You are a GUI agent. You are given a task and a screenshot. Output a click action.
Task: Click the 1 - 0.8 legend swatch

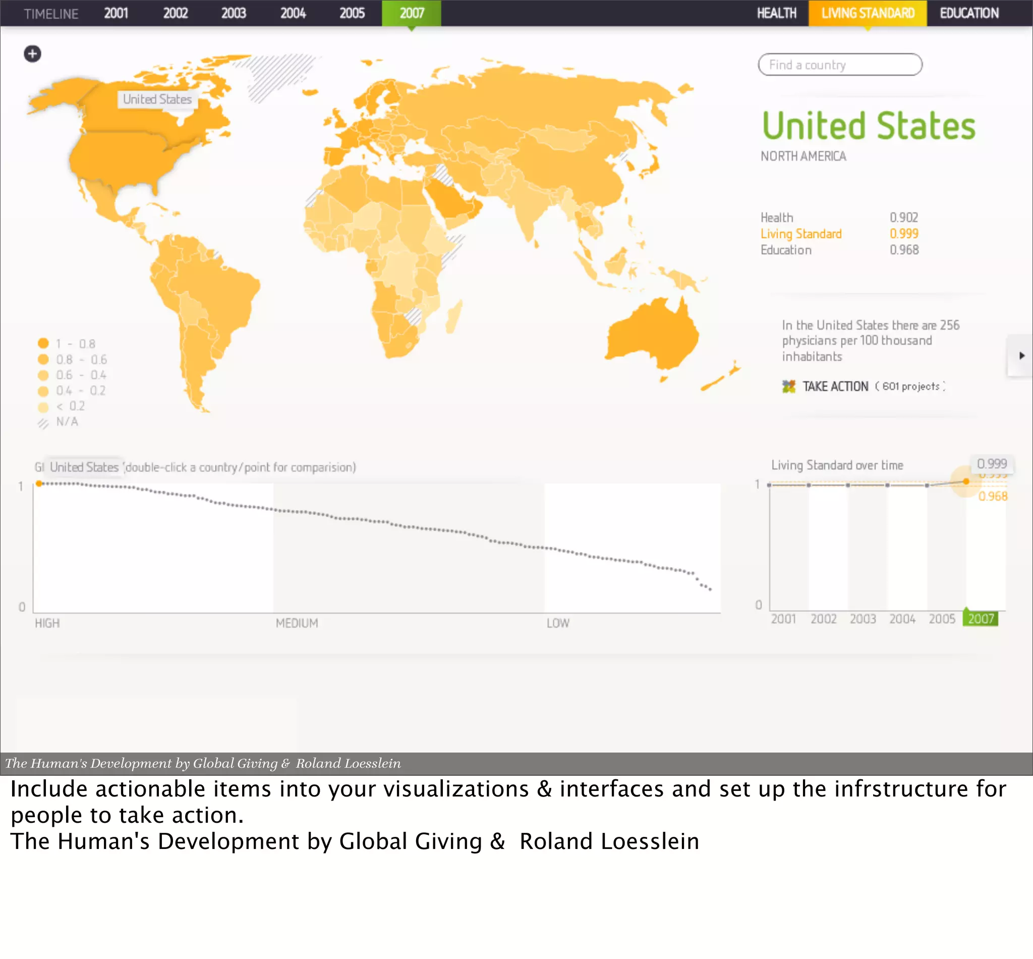[43, 343]
